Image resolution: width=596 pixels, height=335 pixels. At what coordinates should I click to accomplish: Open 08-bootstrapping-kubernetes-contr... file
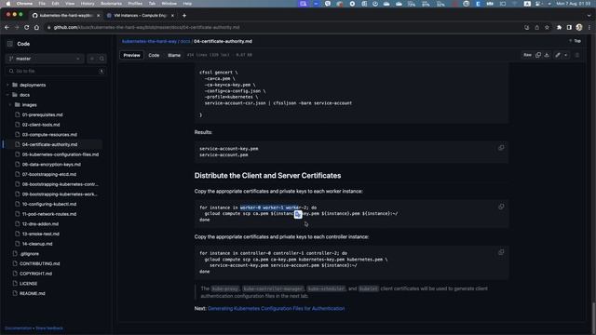[60, 184]
